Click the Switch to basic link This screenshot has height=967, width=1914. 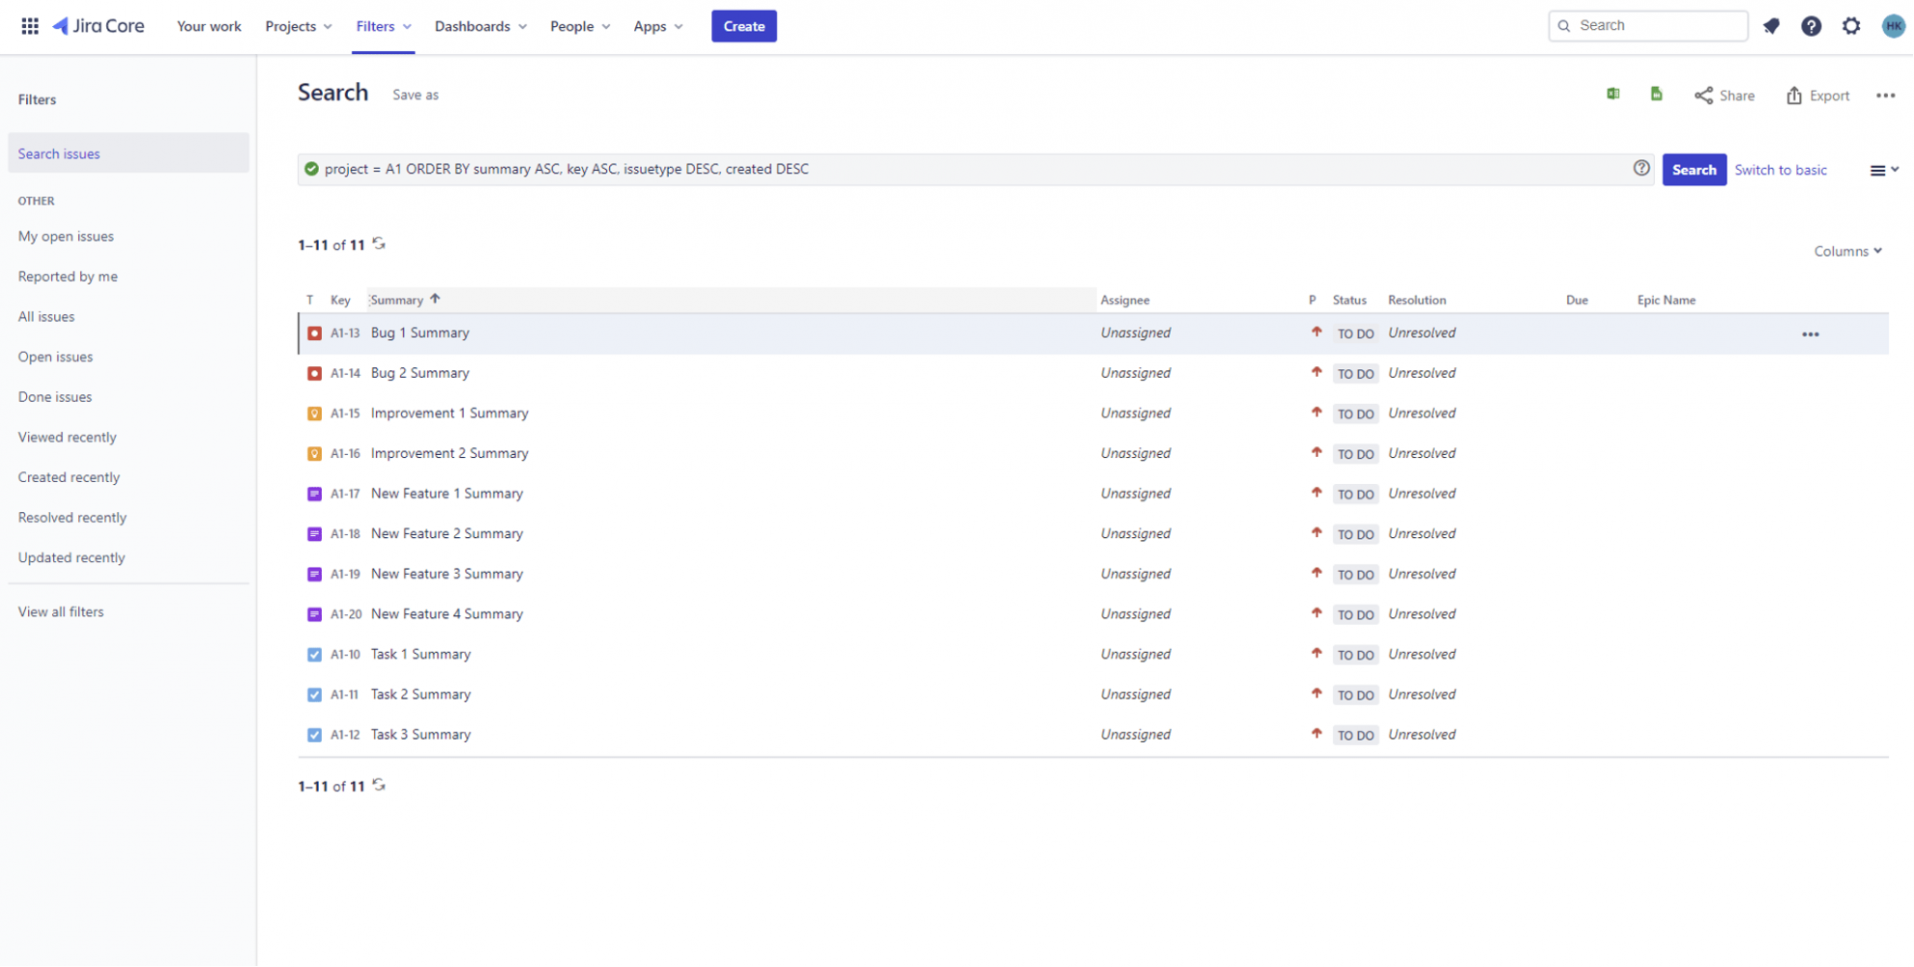(1781, 170)
